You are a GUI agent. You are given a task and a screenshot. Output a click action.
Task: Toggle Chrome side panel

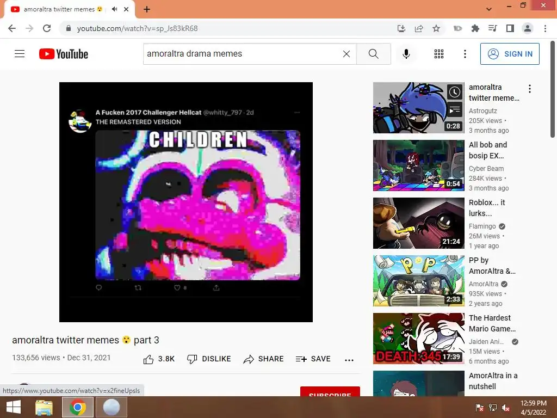(510, 28)
